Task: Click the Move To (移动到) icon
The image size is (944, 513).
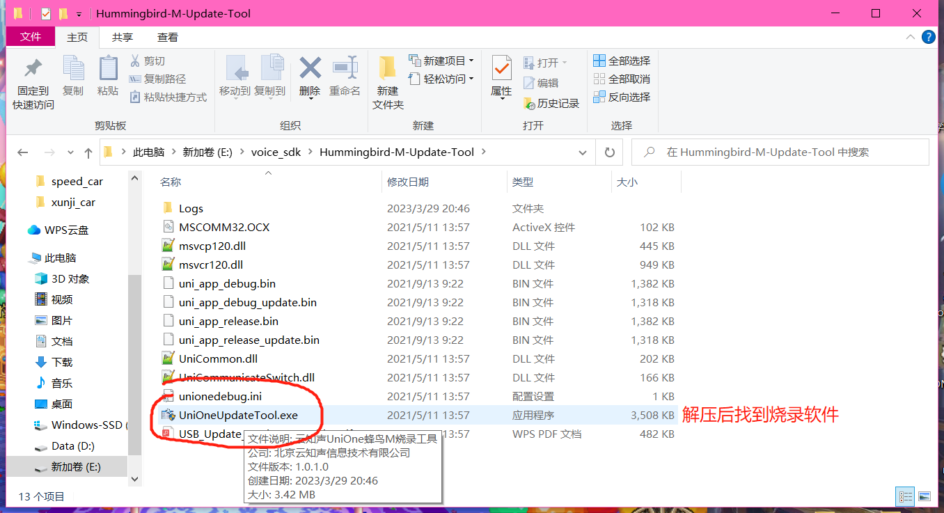Action: tap(235, 68)
